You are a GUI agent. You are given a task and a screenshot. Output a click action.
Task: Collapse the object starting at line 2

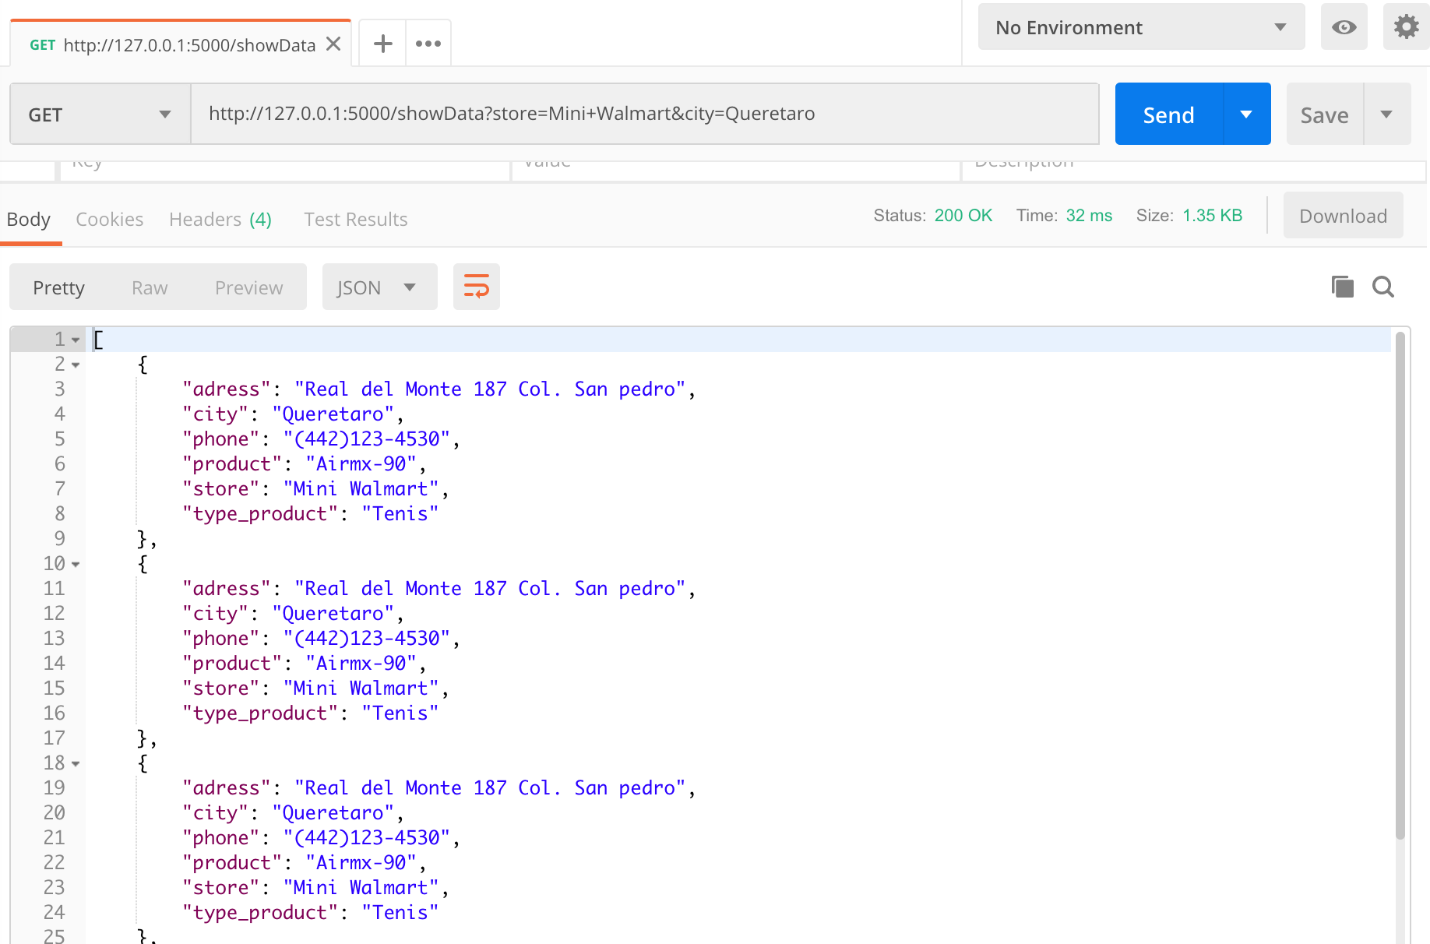point(76,365)
